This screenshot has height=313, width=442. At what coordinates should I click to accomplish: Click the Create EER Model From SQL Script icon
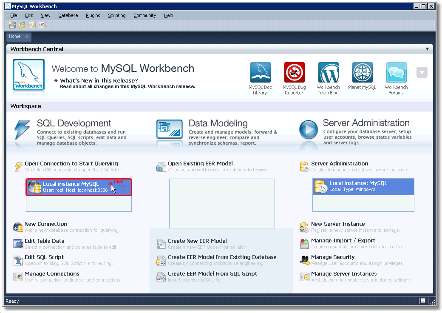pos(161,277)
